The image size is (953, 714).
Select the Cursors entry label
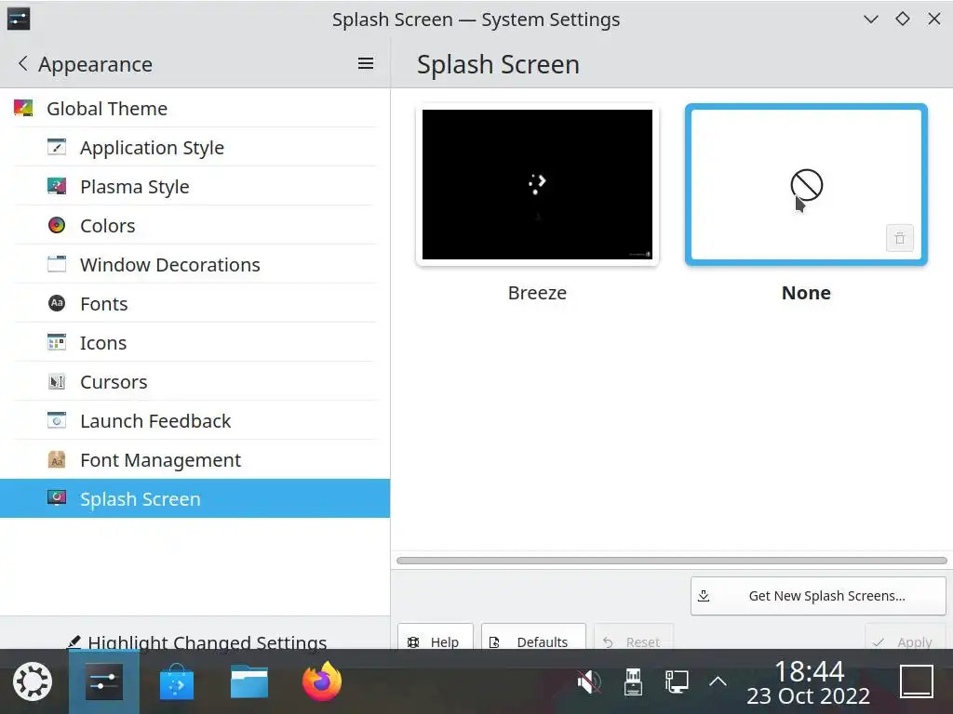pos(114,382)
